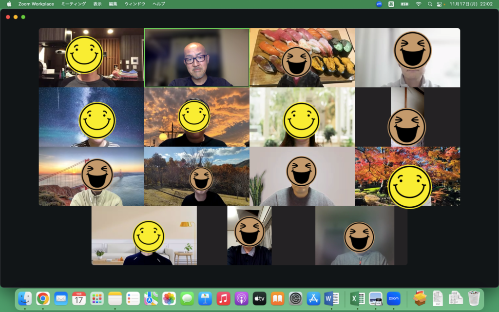Open the battery status menu
Viewport: 499px width, 312px height.
(x=404, y=4)
